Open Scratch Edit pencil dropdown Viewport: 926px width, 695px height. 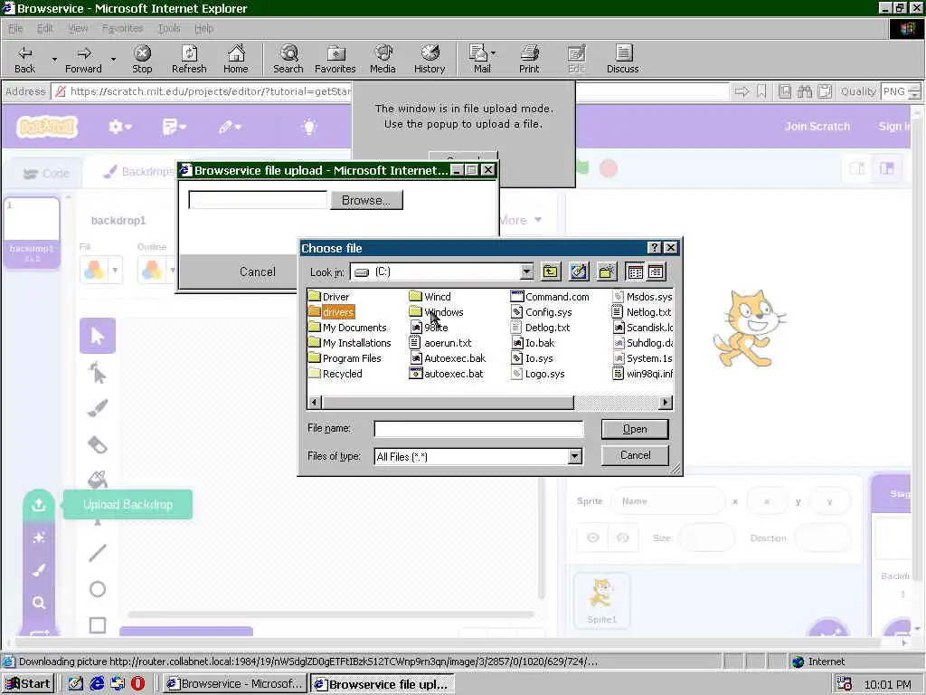(229, 127)
